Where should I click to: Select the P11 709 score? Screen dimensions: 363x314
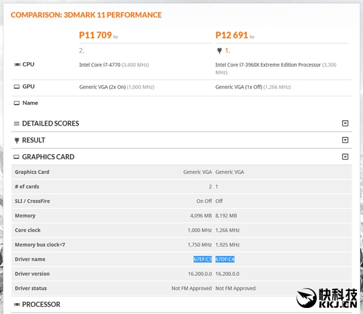(96, 35)
